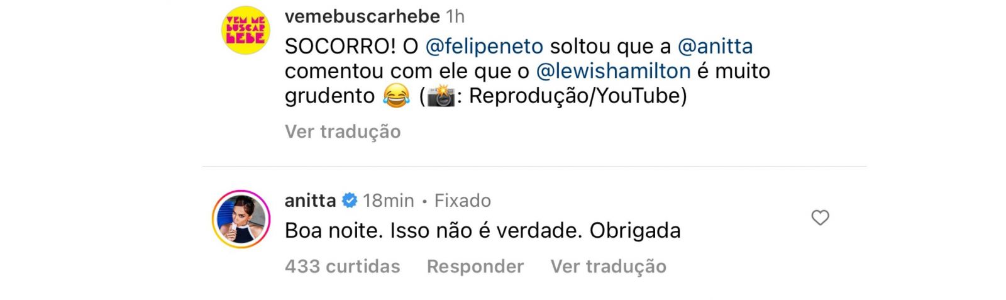Screen dimensions: 1006x300
Task: Click the camera emoji in the caption
Action: pyautogui.click(x=441, y=96)
